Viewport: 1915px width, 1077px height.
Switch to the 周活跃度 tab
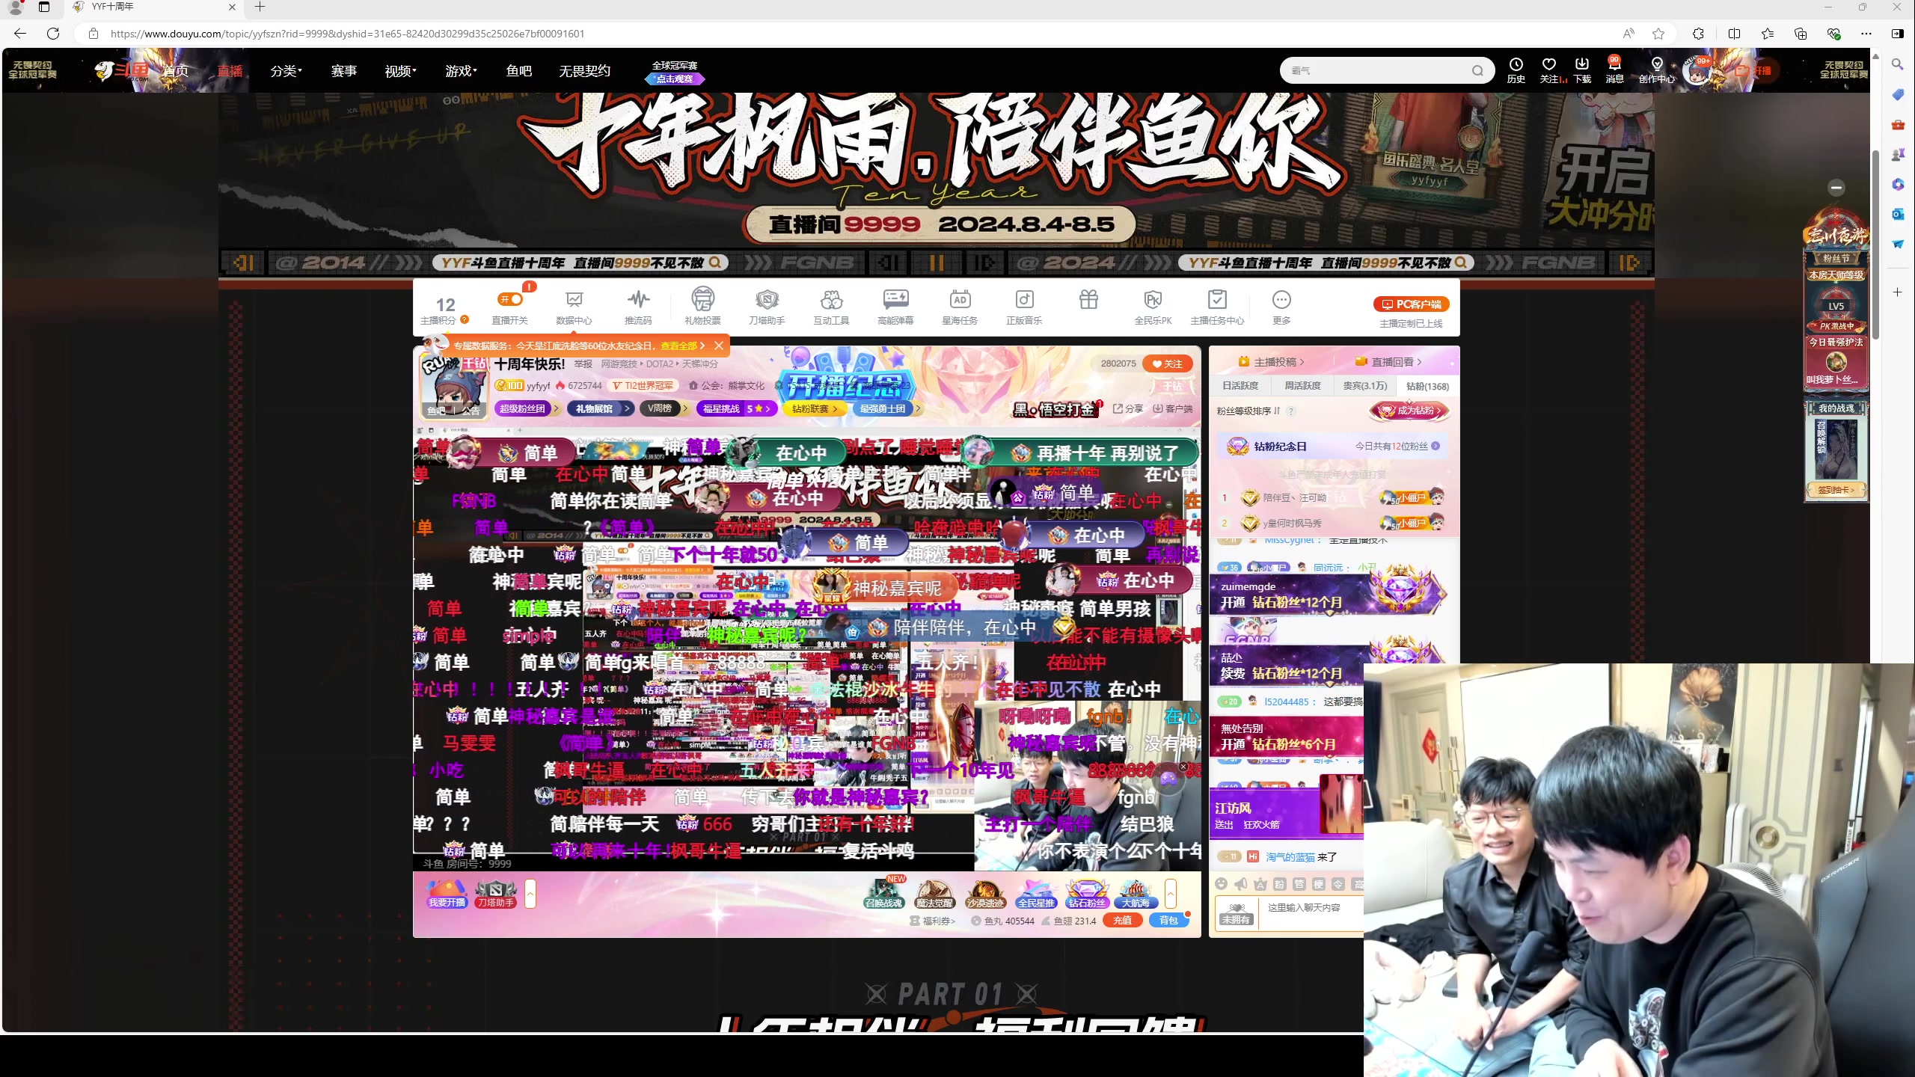tap(1302, 386)
